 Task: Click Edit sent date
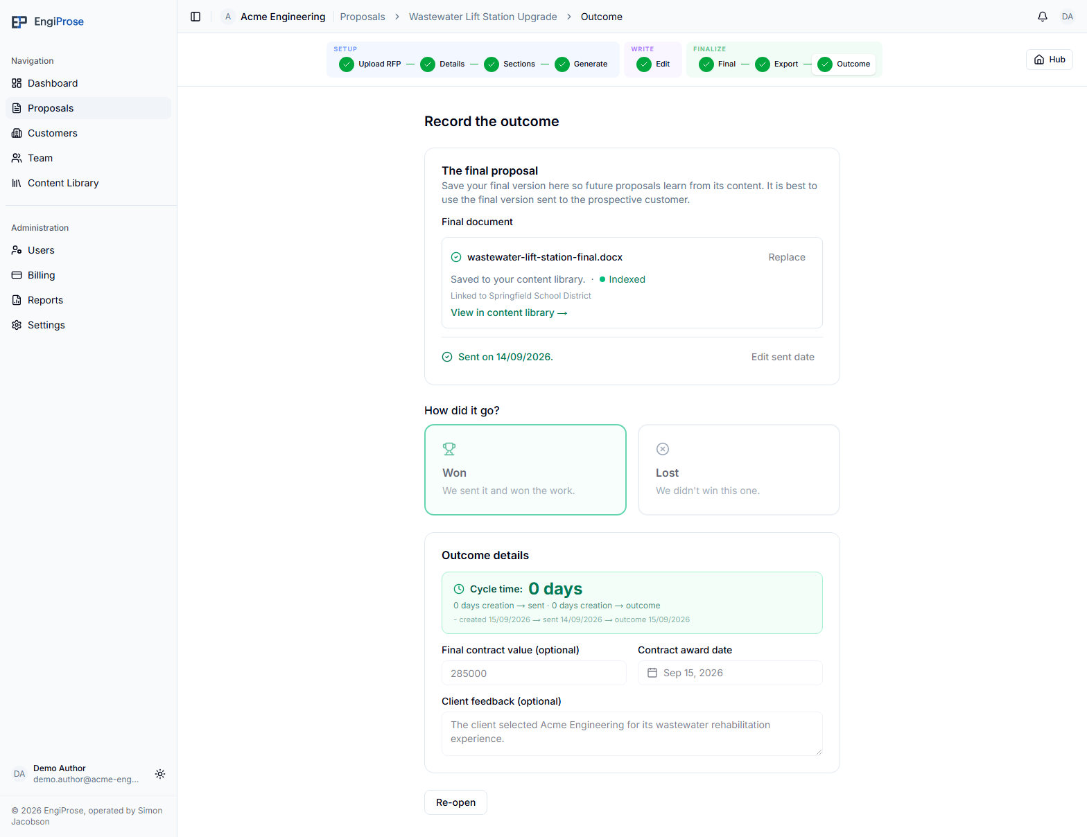pos(783,357)
